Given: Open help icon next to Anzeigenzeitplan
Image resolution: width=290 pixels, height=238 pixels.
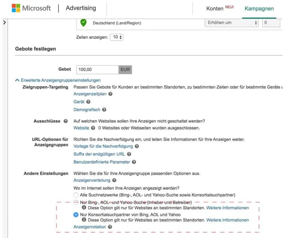Looking at the screenshot, I should pos(111,94).
